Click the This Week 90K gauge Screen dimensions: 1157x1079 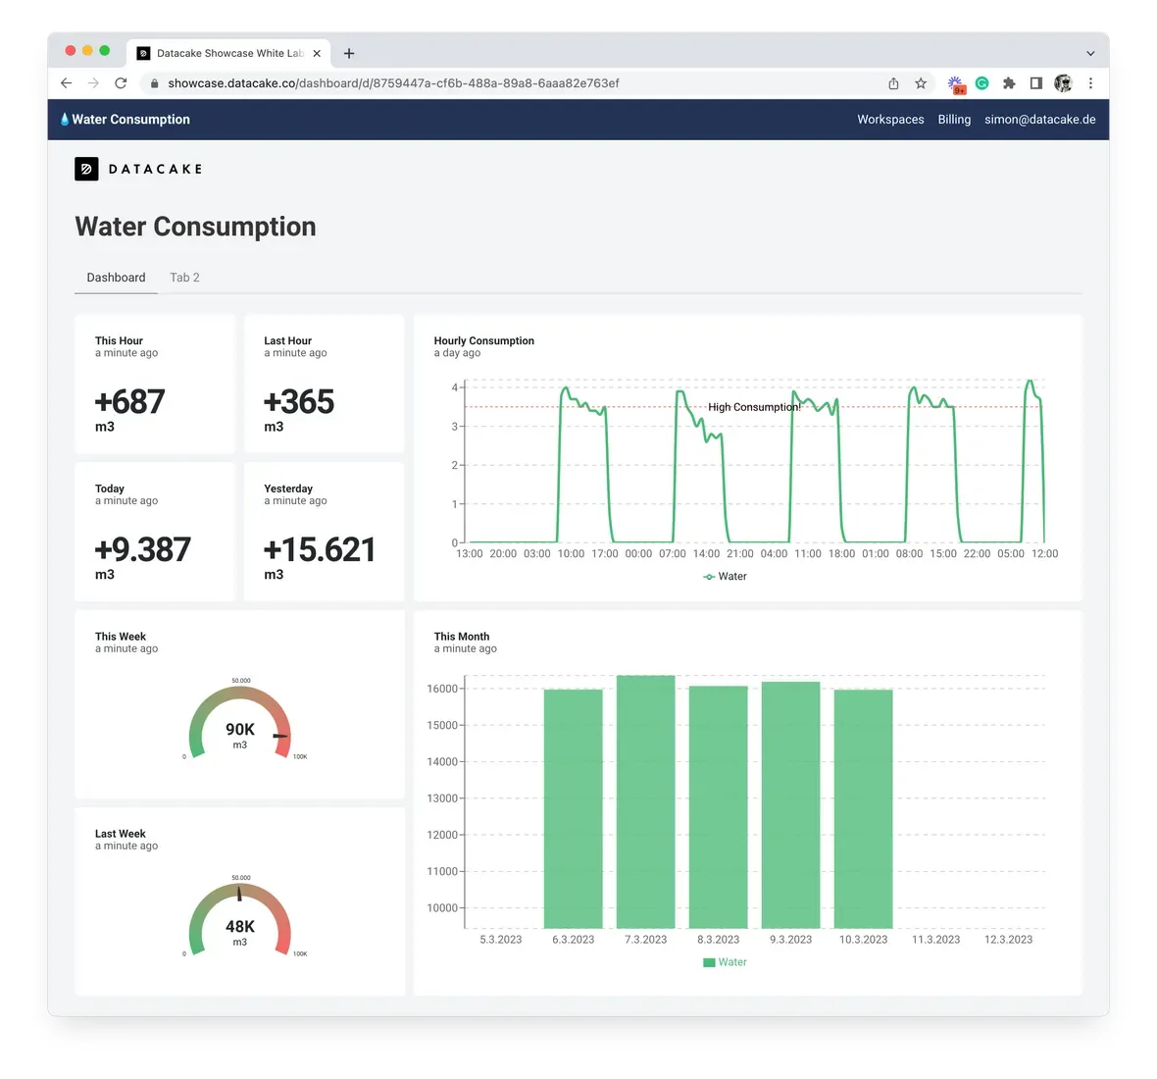point(240,721)
